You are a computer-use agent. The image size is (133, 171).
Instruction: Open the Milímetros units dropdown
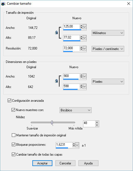coord(108,33)
